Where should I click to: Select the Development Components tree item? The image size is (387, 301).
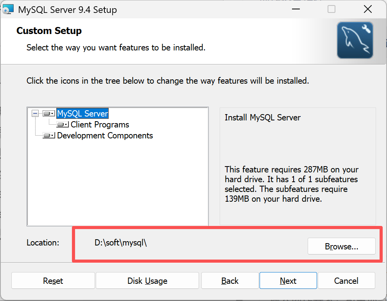105,135
